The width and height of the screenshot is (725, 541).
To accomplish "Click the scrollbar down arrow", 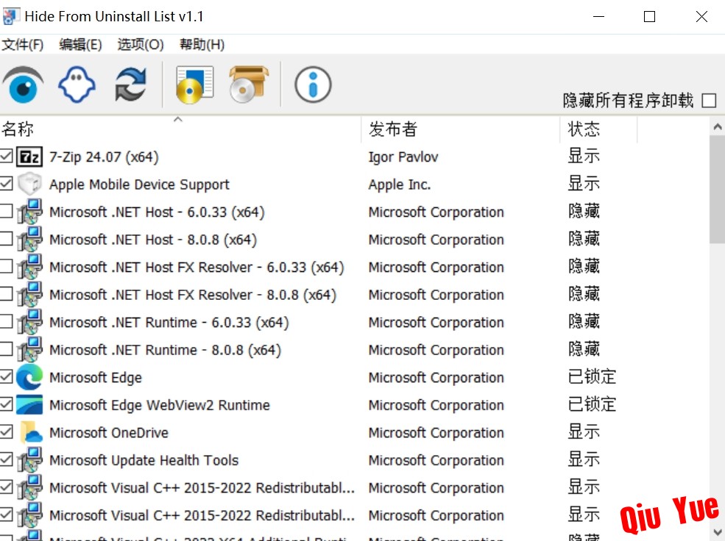I will click(x=717, y=531).
